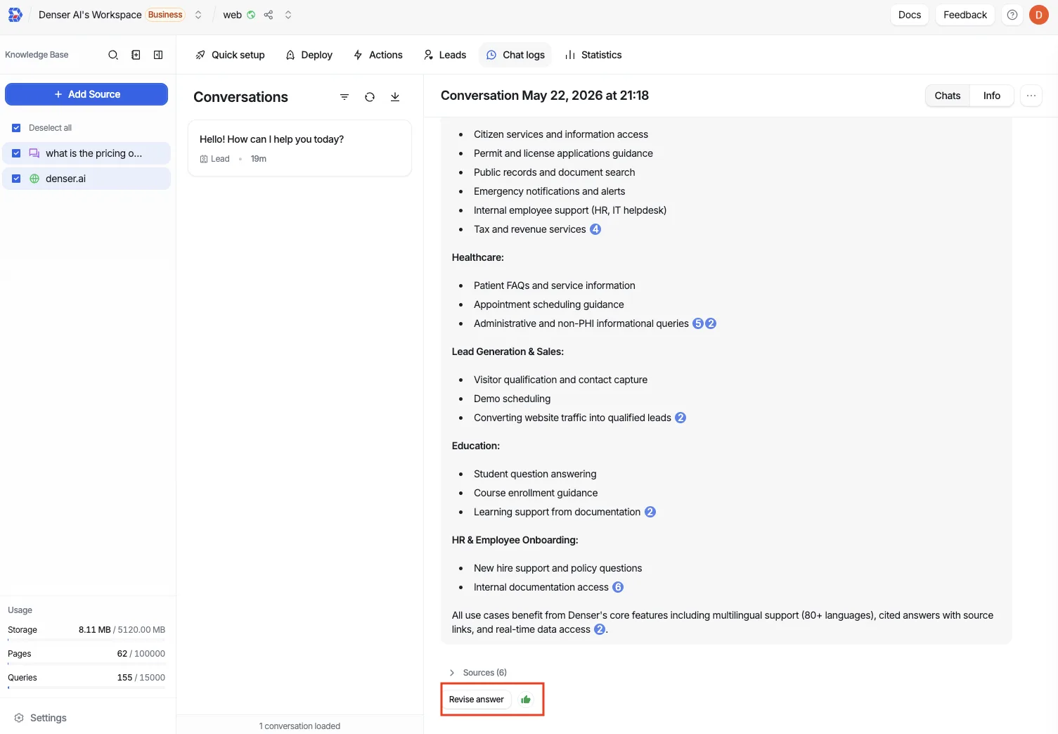Open the denser.ai source item

[65, 179]
